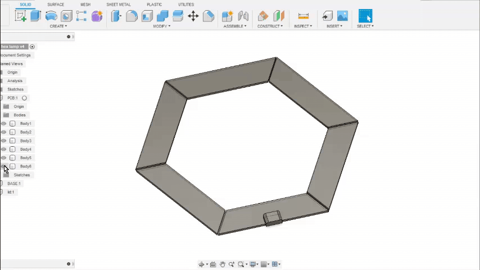
Task: Select the Chamfer tool
Action: (209, 16)
